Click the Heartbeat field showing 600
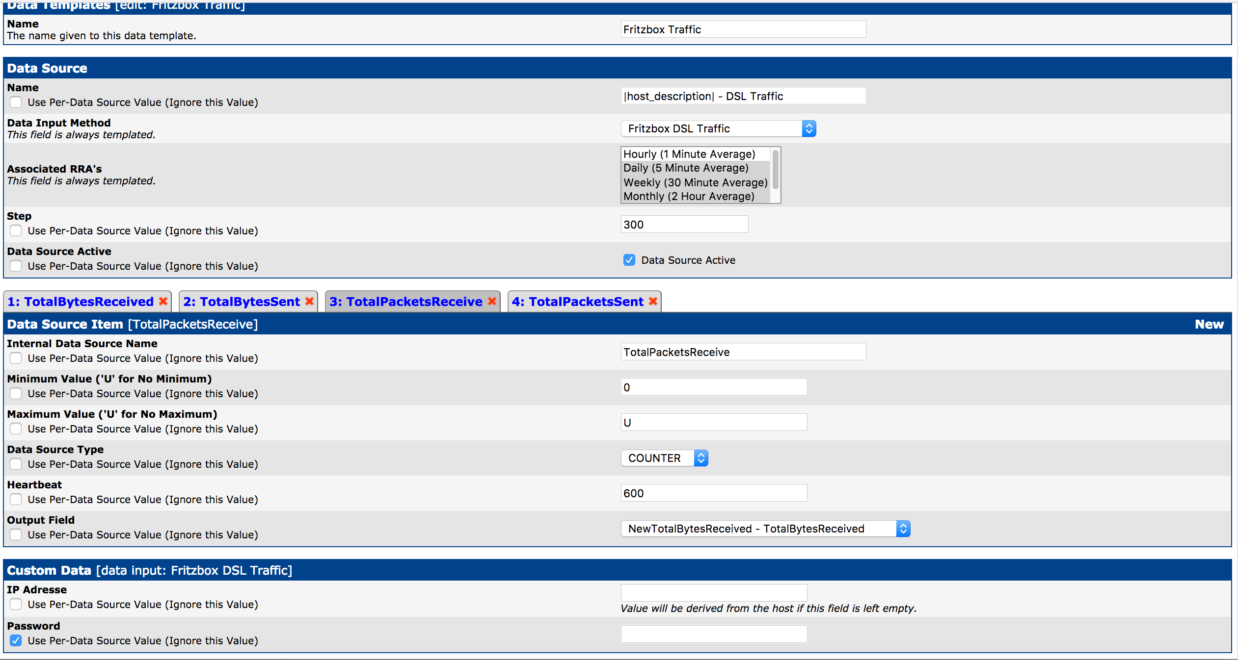This screenshot has width=1238, height=660. 714,493
